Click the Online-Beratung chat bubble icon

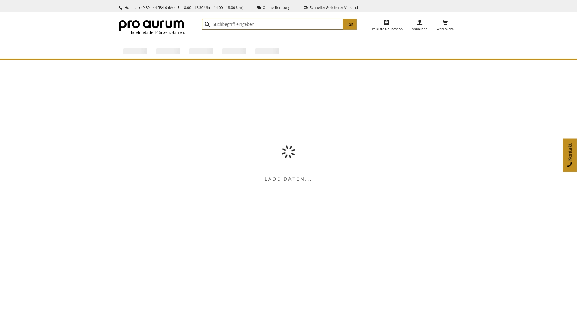pyautogui.click(x=259, y=7)
